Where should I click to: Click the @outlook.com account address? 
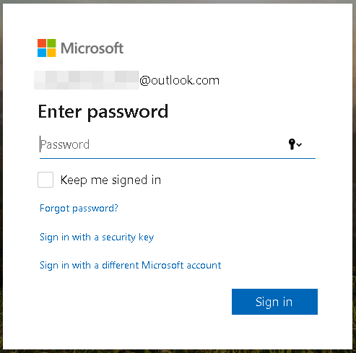click(179, 80)
